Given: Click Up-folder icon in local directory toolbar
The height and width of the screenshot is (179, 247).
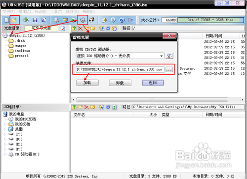Looking at the screenshot, I should pyautogui.click(x=74, y=107).
